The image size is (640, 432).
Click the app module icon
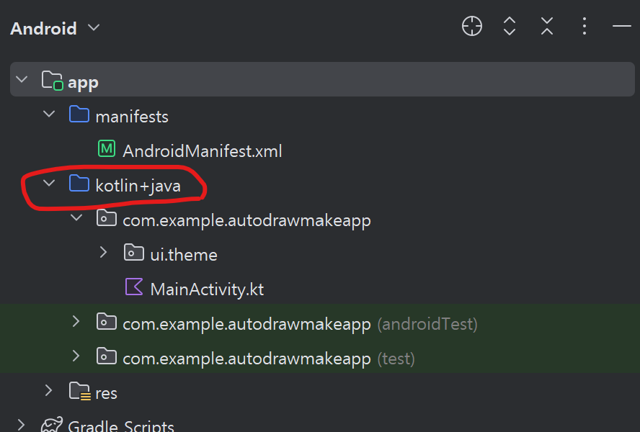[52, 81]
